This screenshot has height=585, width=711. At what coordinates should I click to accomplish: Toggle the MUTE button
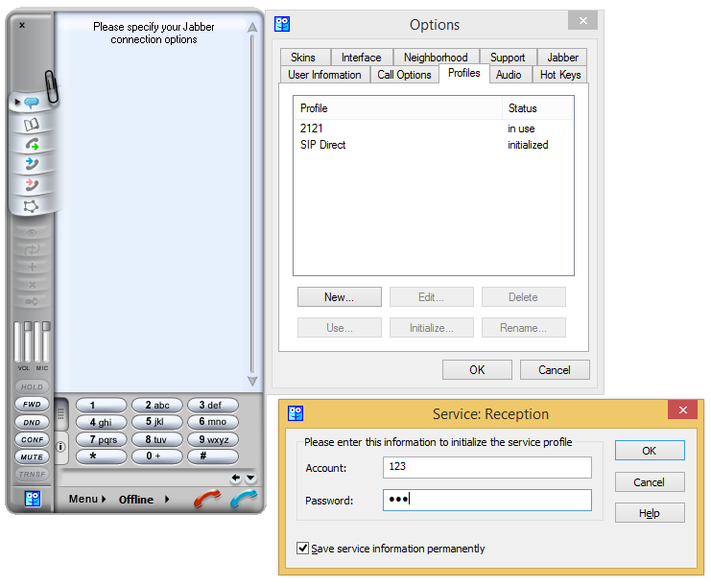click(32, 457)
